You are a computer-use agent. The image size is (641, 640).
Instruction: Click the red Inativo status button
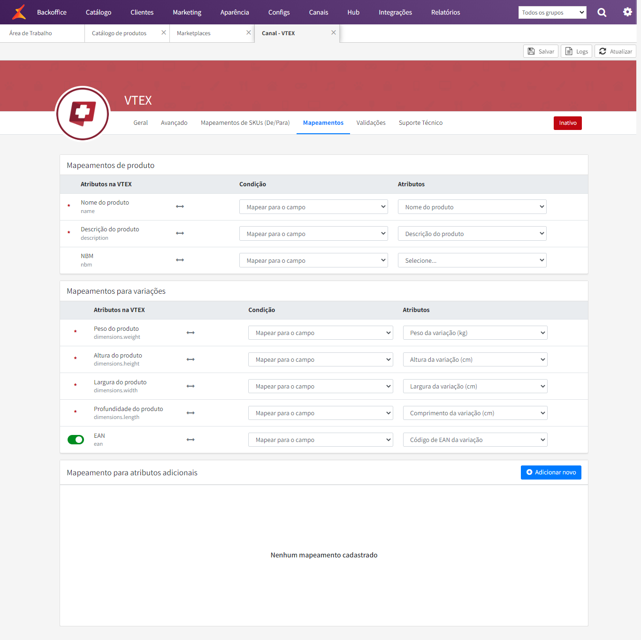pos(568,123)
